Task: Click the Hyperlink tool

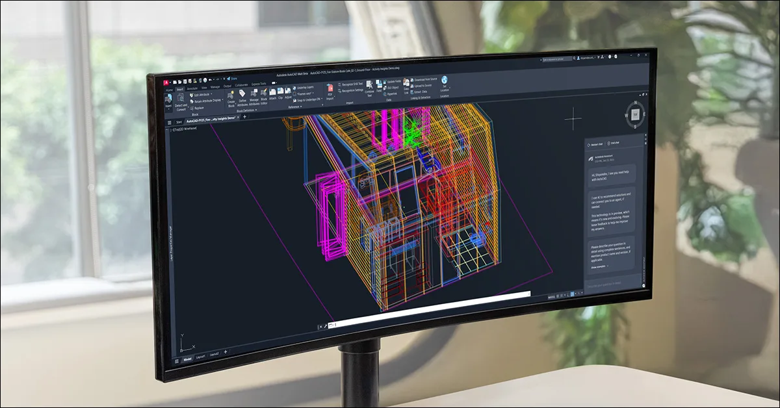Action: pyautogui.click(x=391, y=94)
